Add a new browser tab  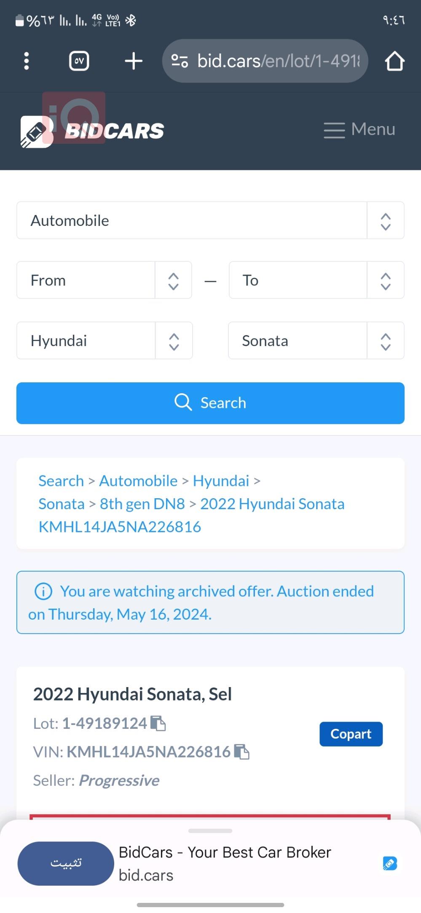134,61
